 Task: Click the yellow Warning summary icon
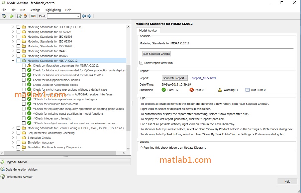tap(220, 90)
